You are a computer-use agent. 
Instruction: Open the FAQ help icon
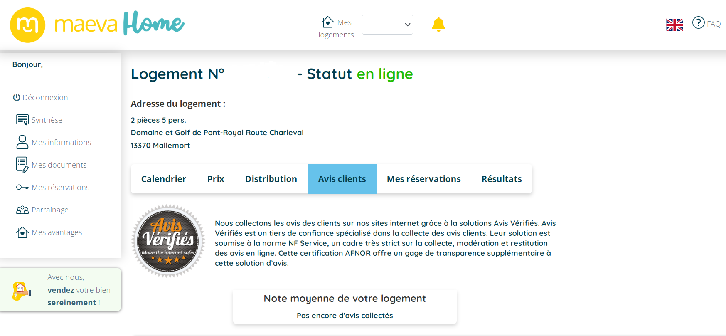[x=698, y=22]
